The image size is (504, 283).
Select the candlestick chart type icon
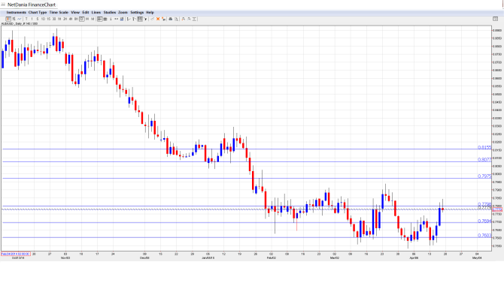coord(8,19)
